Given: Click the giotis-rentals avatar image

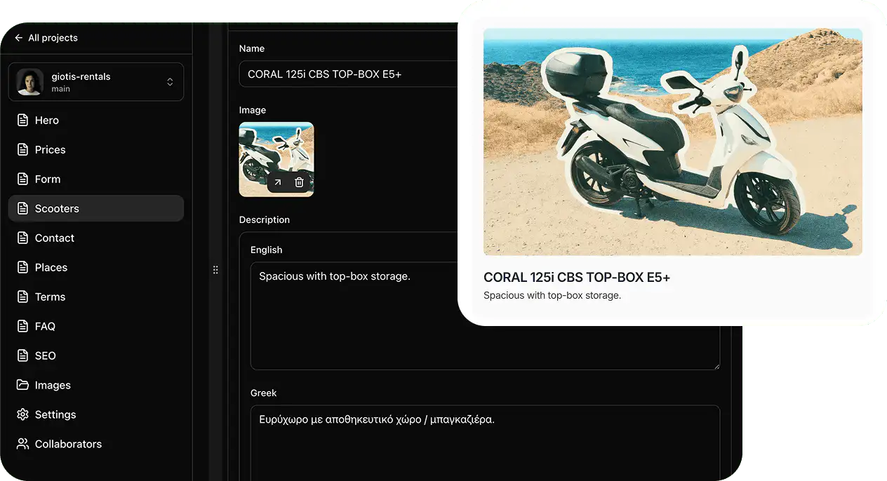Looking at the screenshot, I should [x=30, y=82].
